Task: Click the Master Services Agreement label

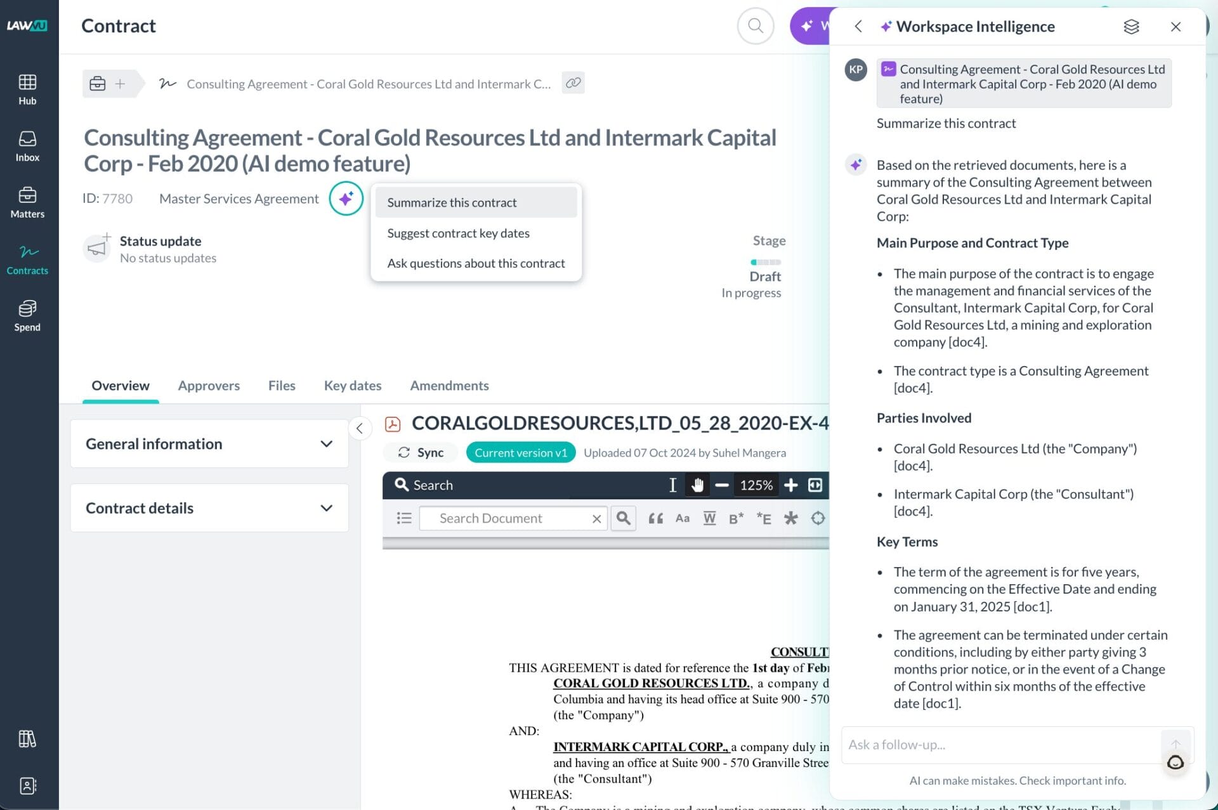Action: 239,199
